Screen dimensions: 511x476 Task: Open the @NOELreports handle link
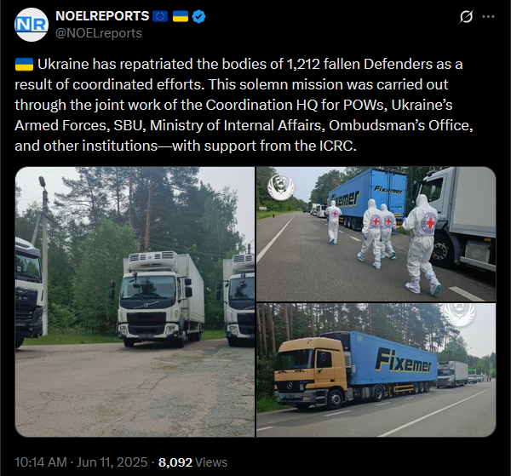[99, 33]
